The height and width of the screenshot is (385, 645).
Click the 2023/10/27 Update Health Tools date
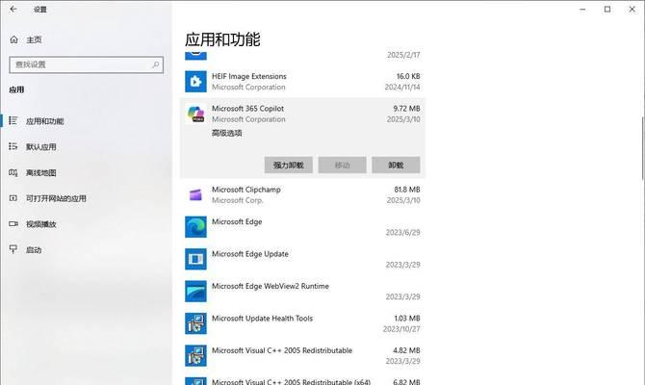point(401,329)
